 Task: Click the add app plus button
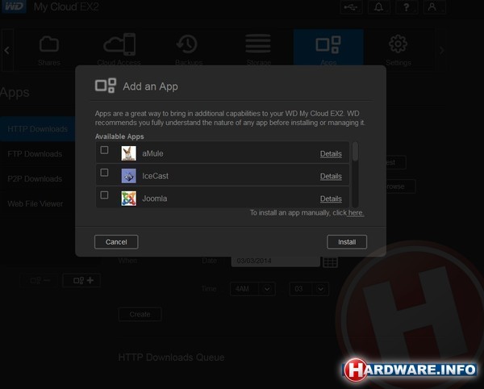81,280
